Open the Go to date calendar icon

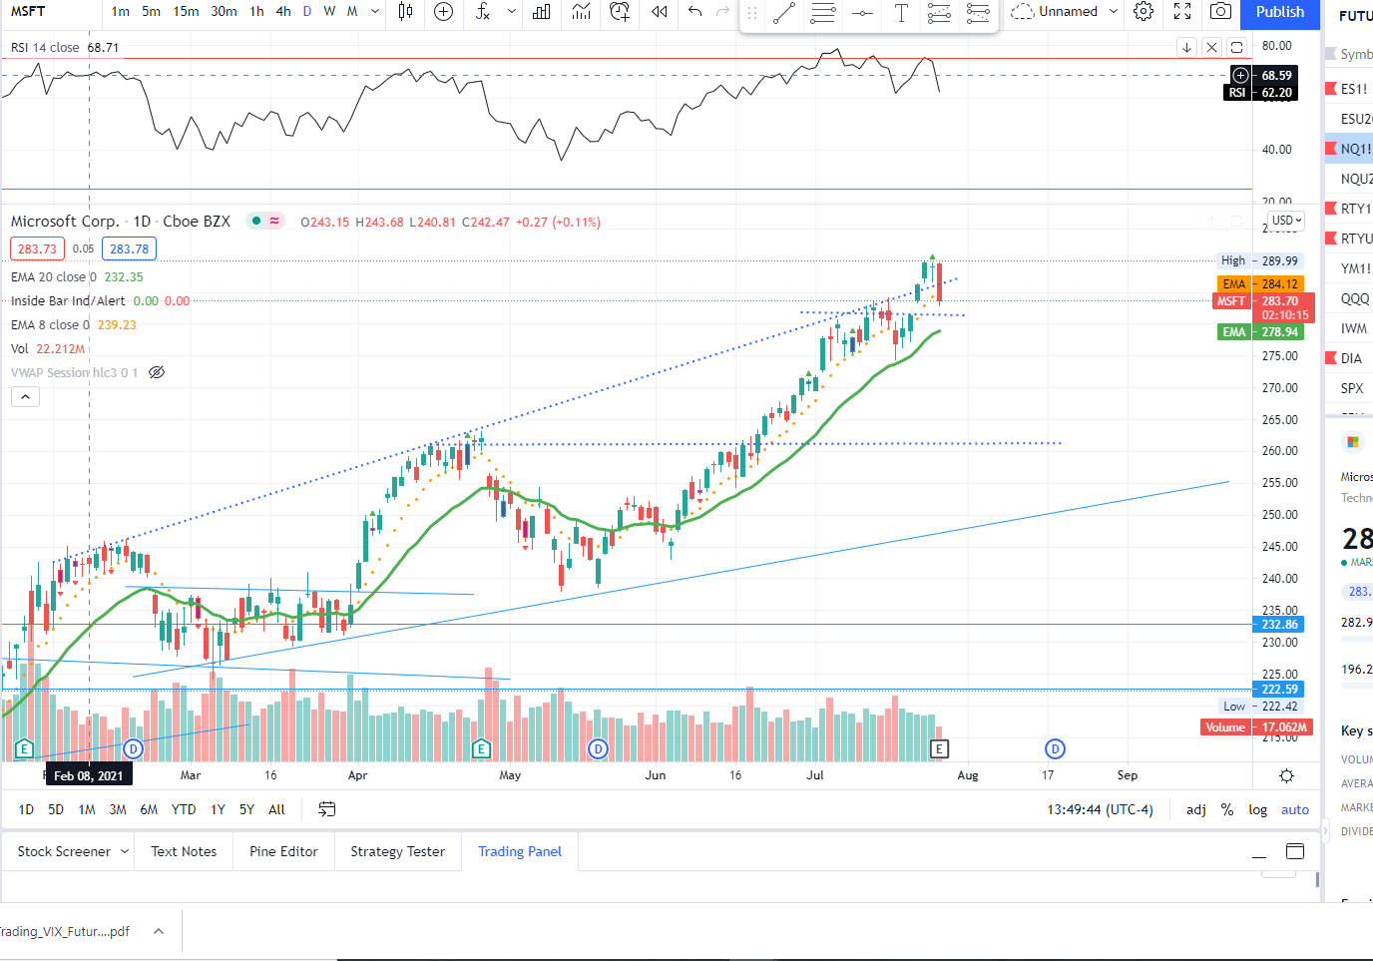326,809
